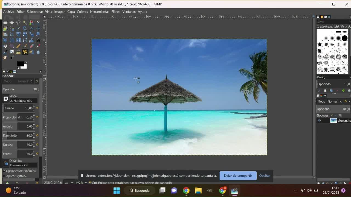Select the Pencil tool

tap(18, 46)
